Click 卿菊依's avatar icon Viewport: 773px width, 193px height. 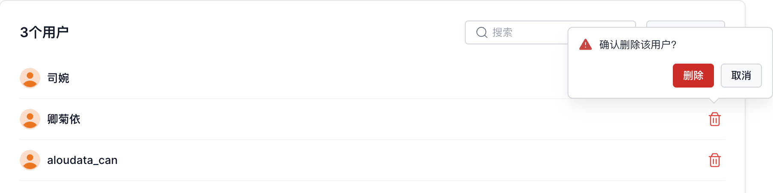point(30,119)
